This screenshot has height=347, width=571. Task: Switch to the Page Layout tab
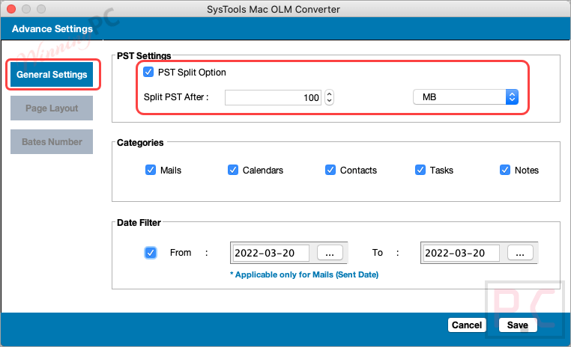[52, 108]
